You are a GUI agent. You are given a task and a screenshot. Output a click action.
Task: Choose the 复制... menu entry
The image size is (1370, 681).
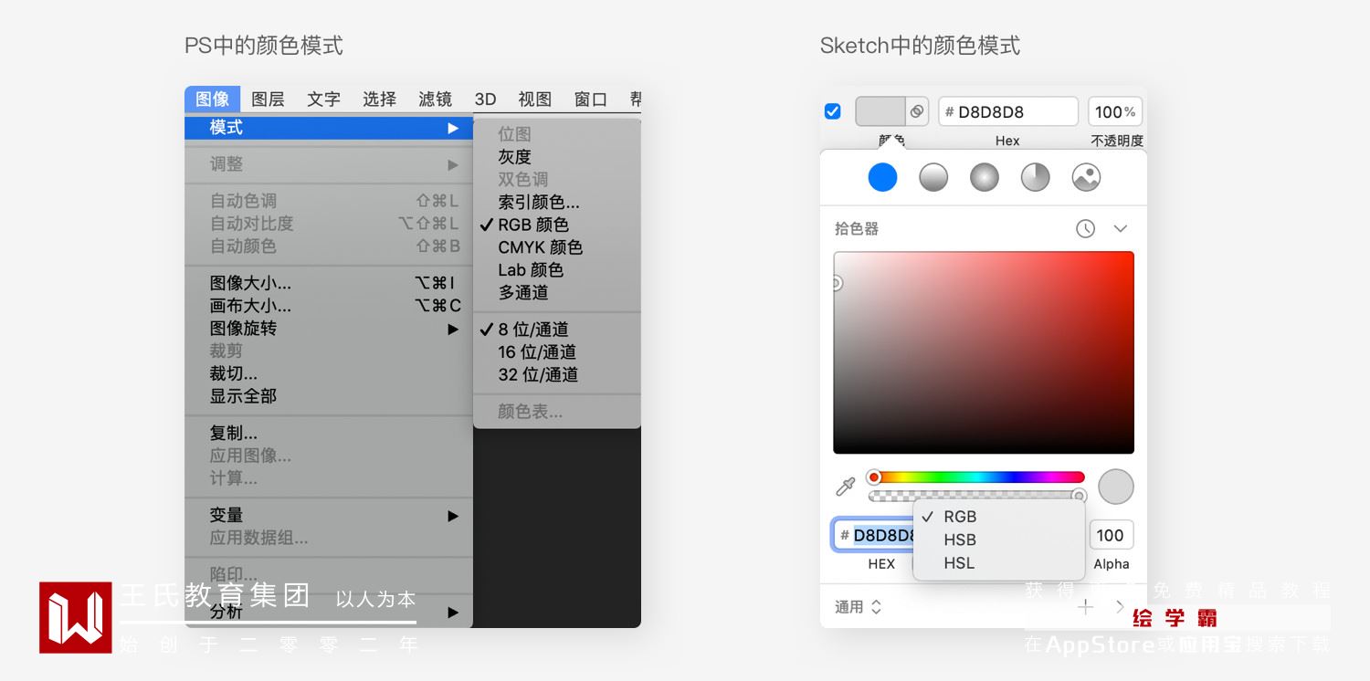tap(329, 433)
